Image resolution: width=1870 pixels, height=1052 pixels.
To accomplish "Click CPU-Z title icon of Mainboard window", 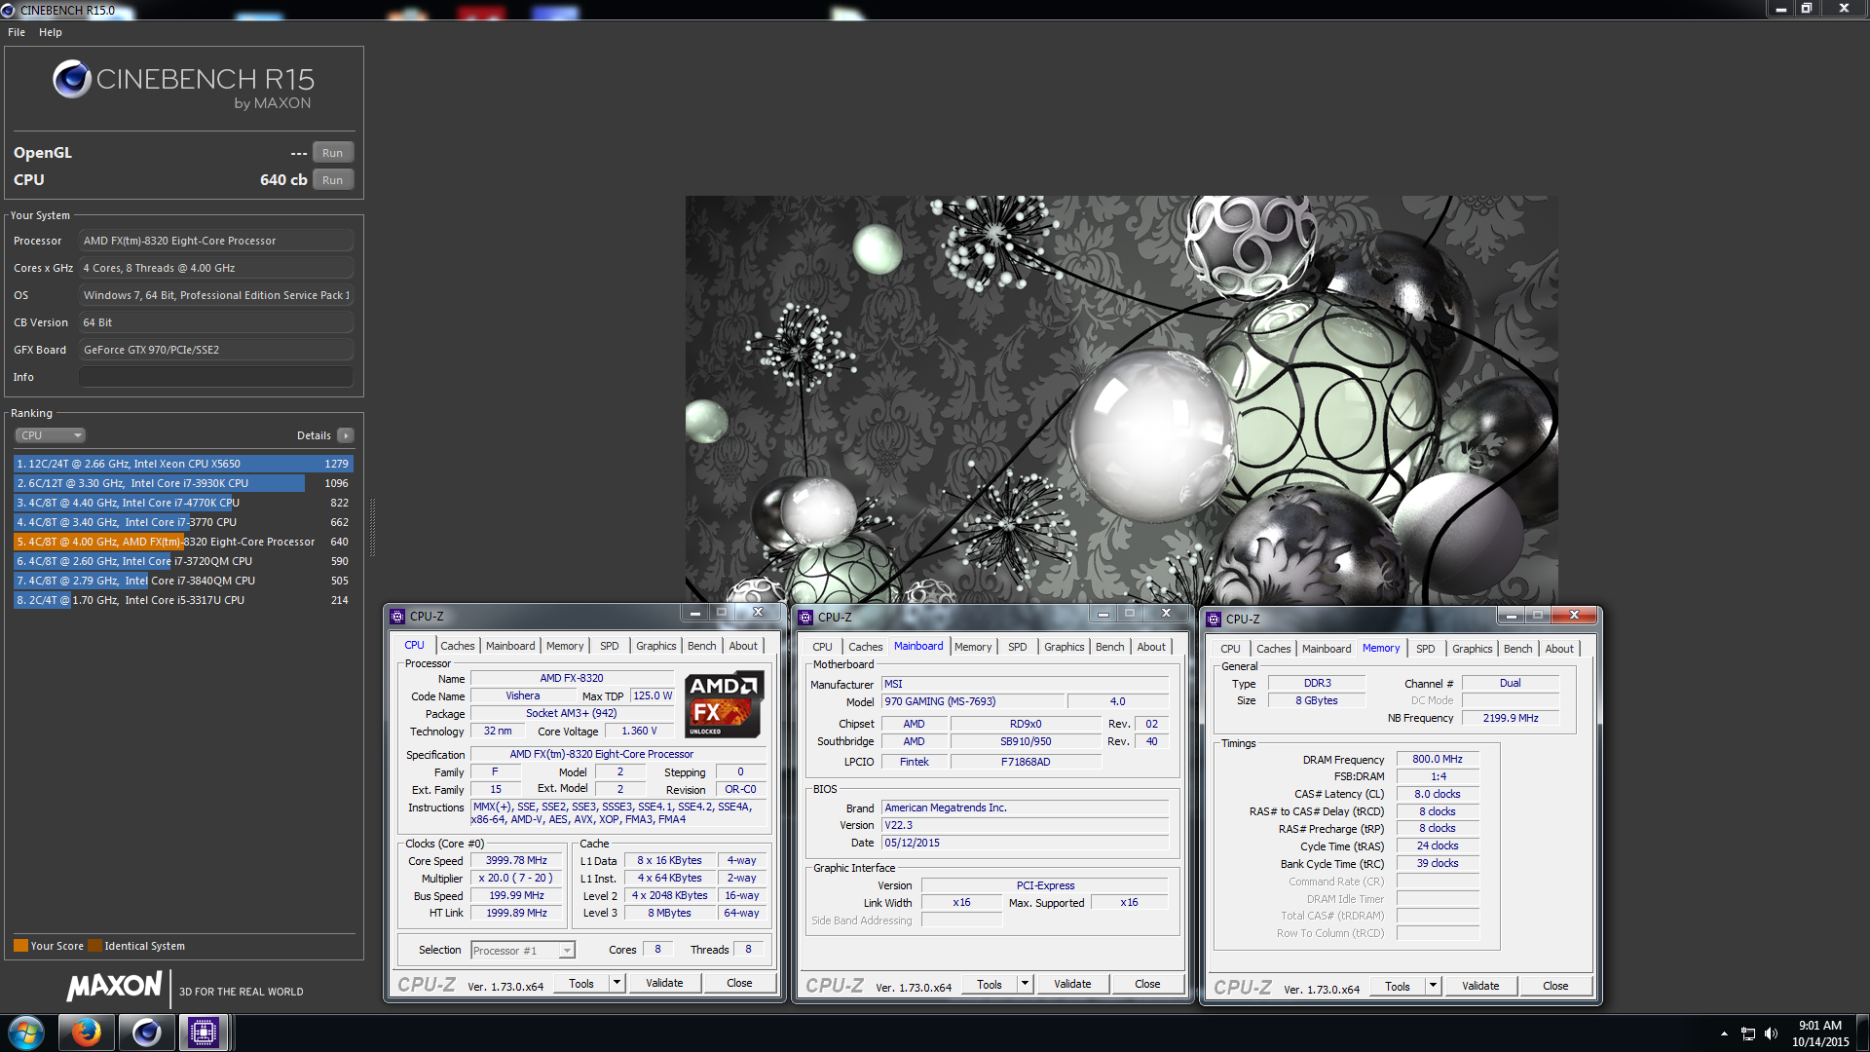I will (x=805, y=618).
